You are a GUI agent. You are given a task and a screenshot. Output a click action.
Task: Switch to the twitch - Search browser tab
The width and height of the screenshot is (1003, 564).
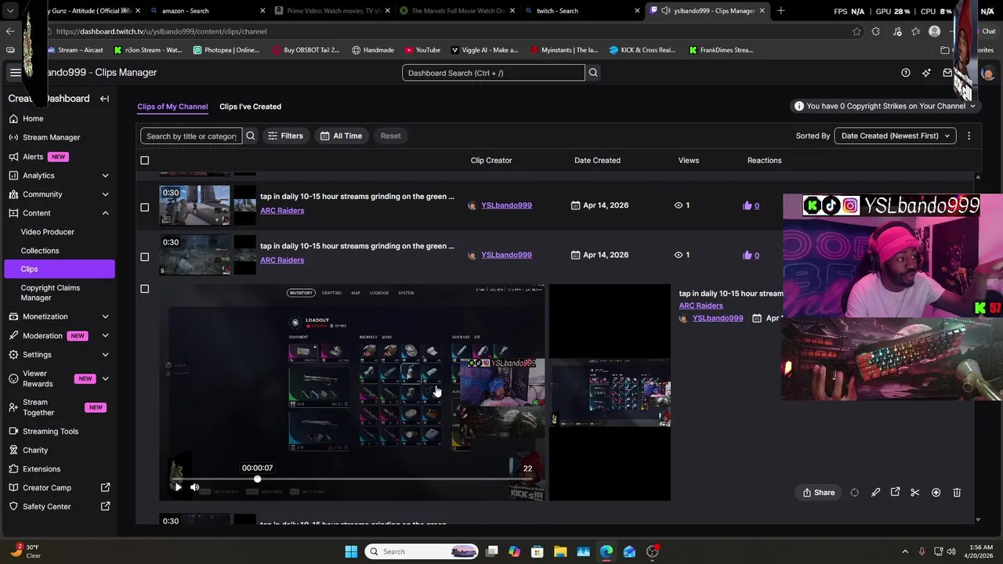click(x=580, y=11)
